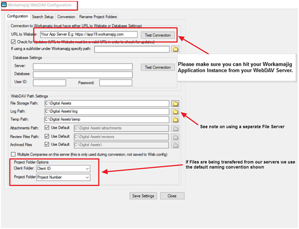Click the 'Database Settings' group label

pos(27,58)
